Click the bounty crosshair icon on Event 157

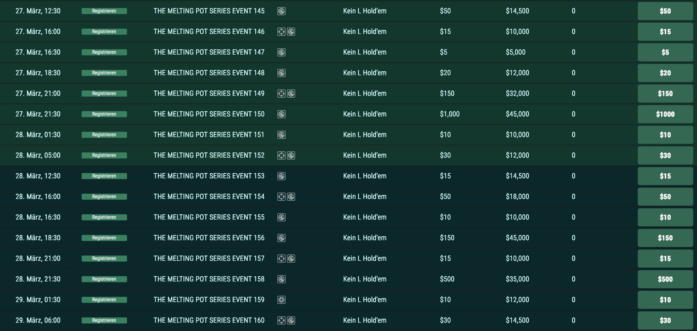coord(281,258)
